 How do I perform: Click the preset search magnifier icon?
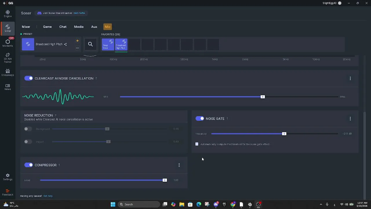pyautogui.click(x=90, y=44)
